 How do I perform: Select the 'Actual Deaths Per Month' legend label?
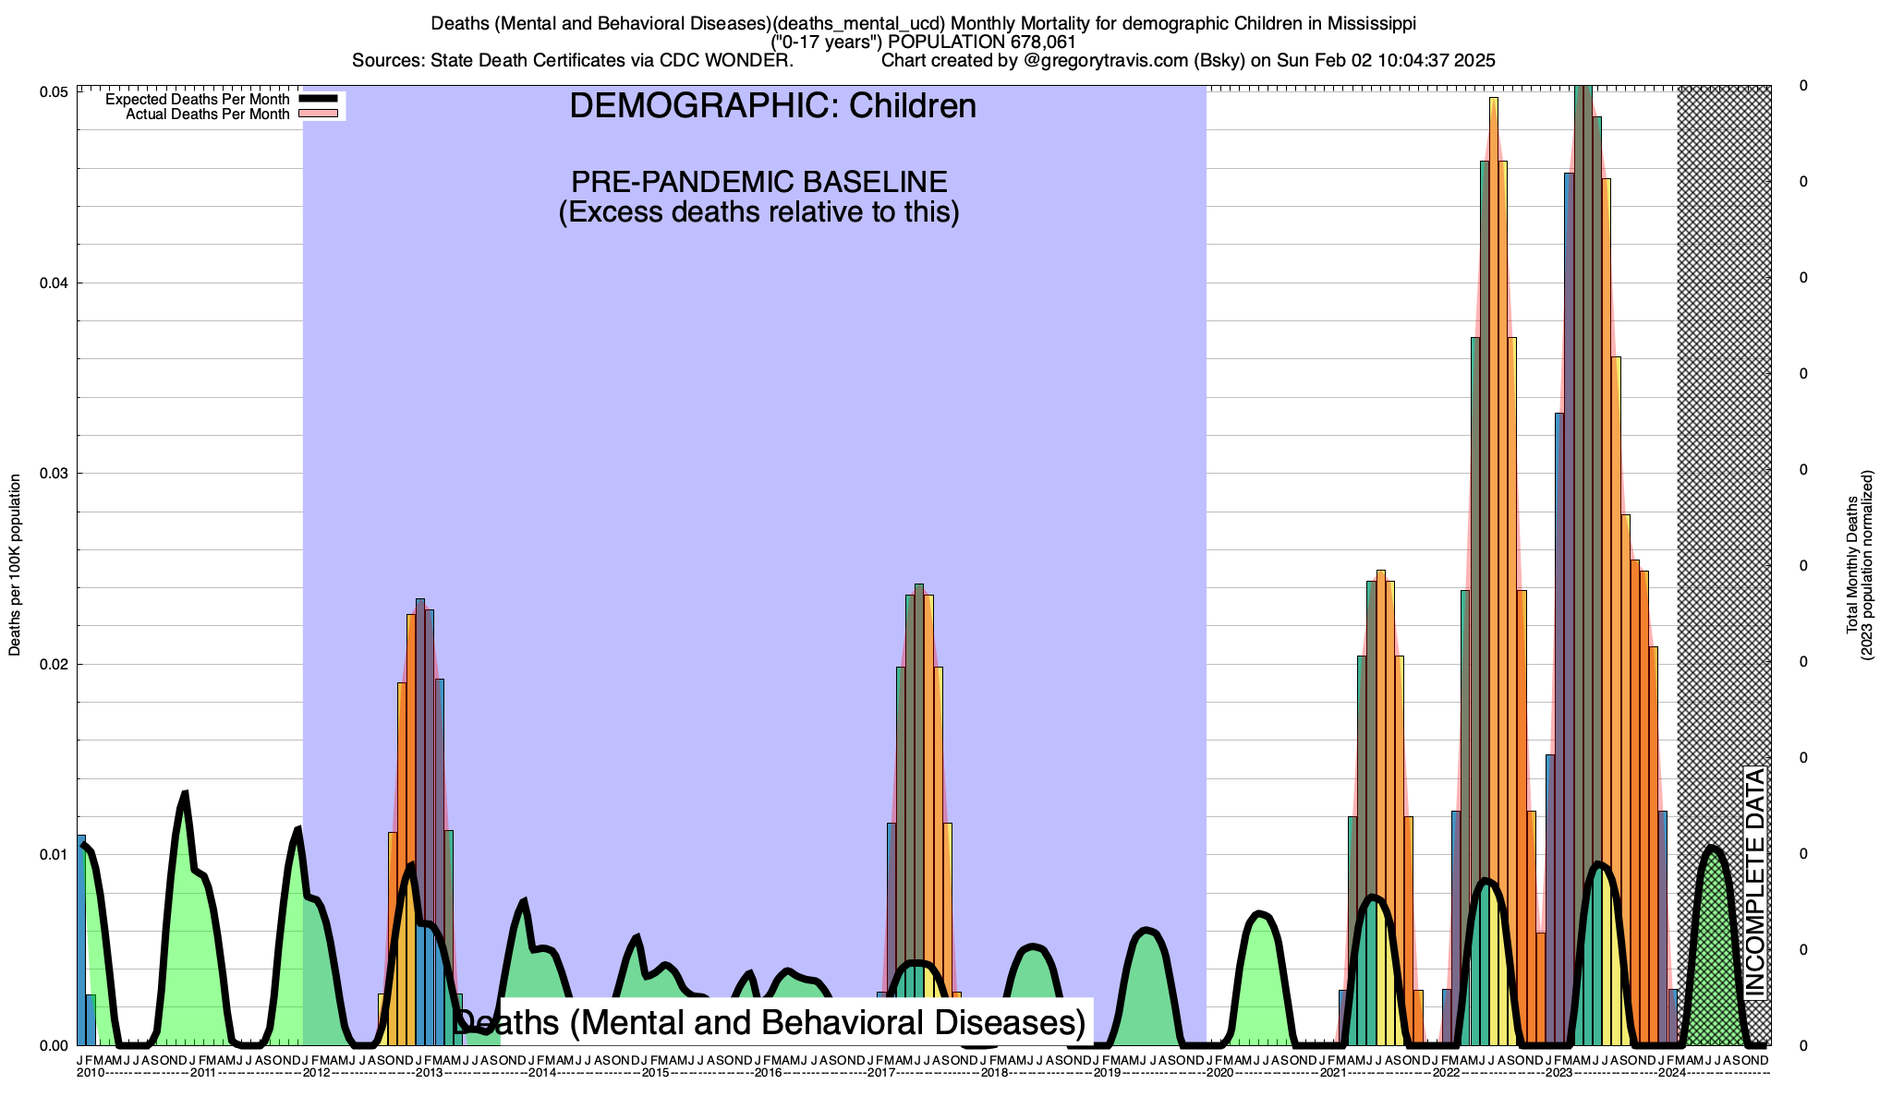[x=207, y=114]
